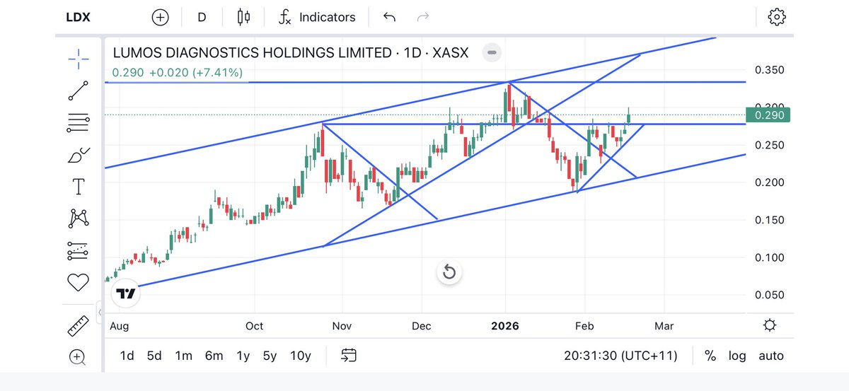Set the range to 5y

270,356
